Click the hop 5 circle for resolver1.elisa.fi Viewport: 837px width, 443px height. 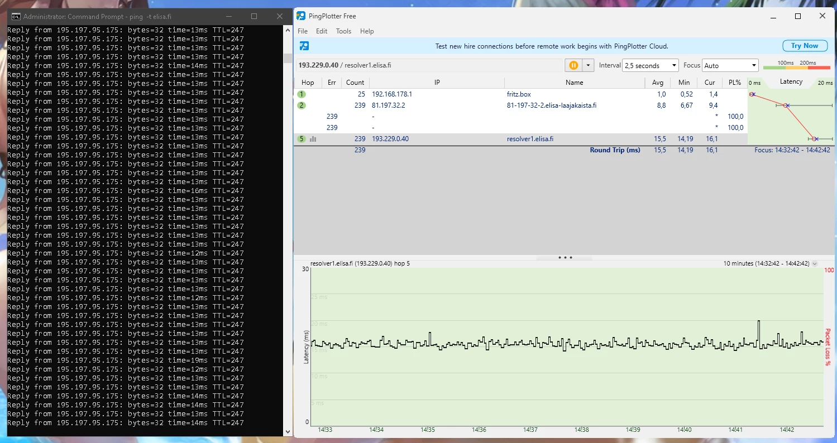coord(302,139)
